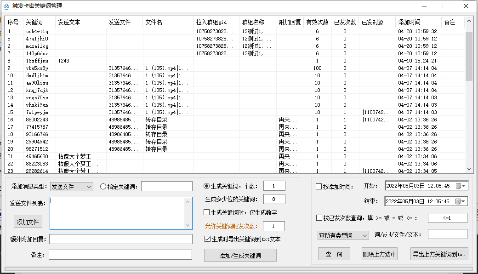Screen dimensions: 478x274
Task: Select row with keyword vbu5ks8y
Action: pos(235,68)
